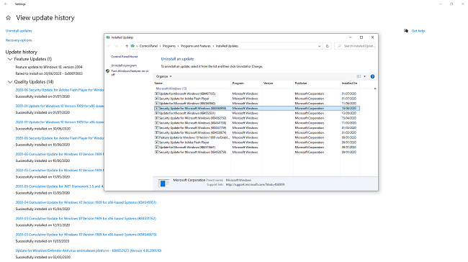Image resolution: width=468 pixels, height=262 pixels.
Task: Open 2020-04 Cumulative Update KB4549951 link
Action: point(86,202)
